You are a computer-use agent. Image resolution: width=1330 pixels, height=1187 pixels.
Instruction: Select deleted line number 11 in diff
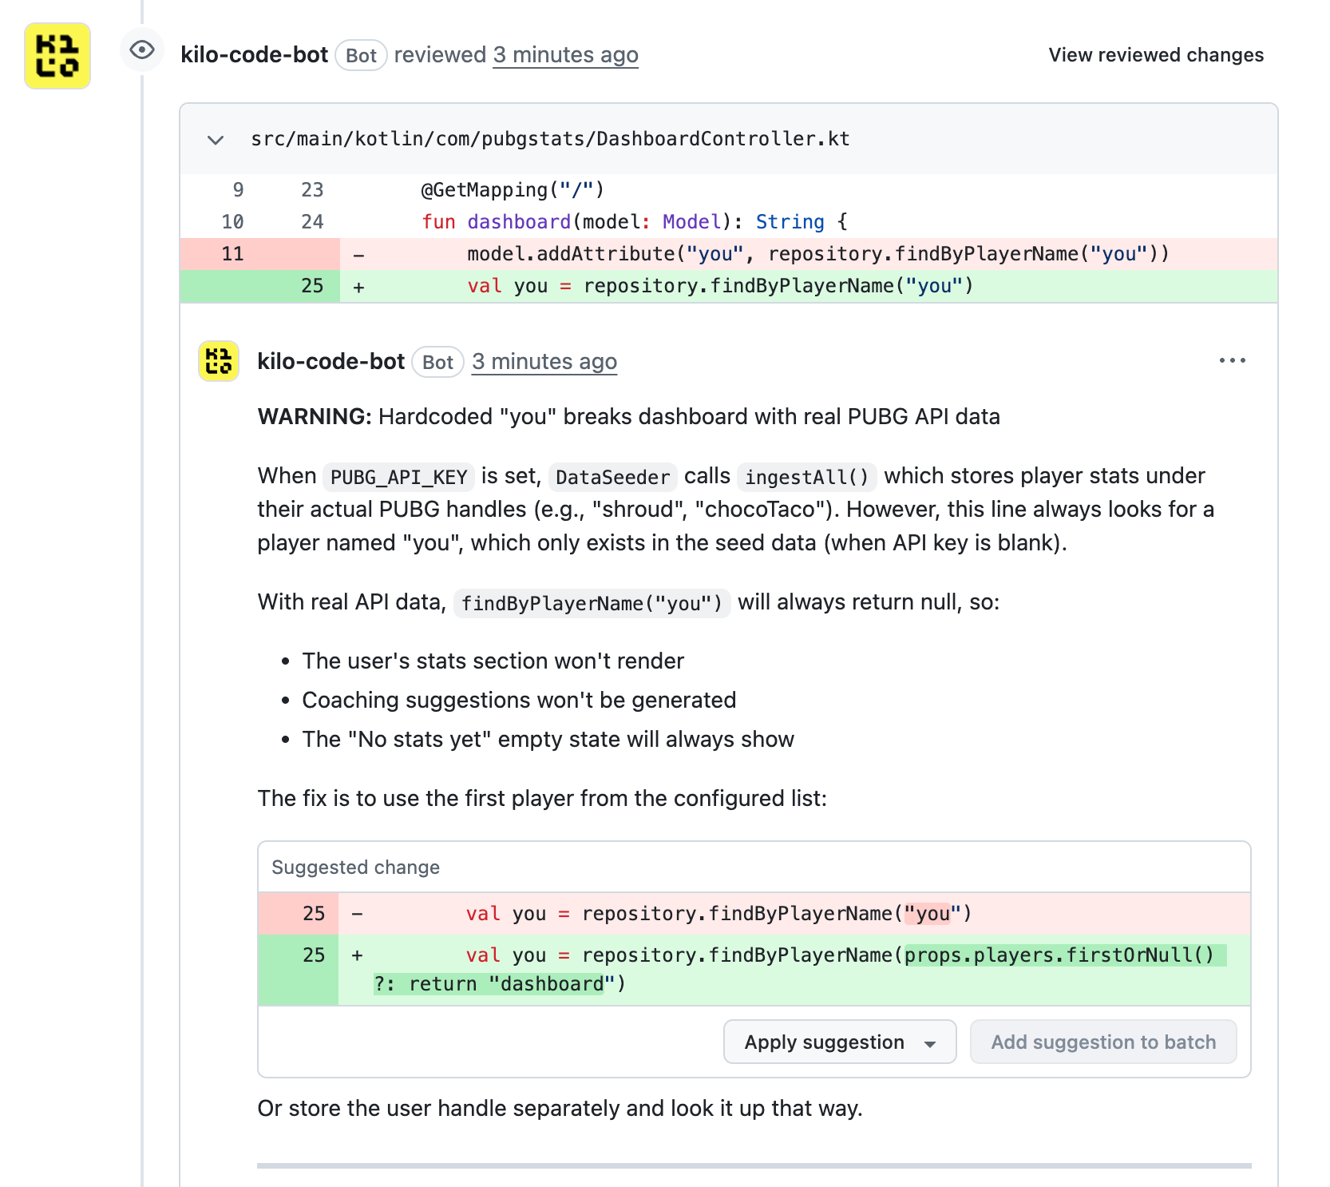pos(232,254)
